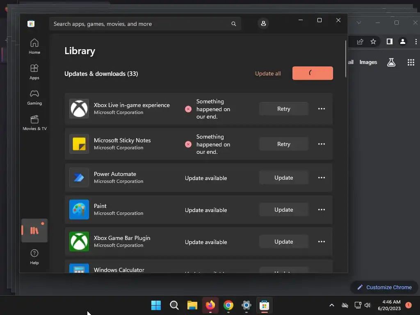Open Chrome's three-dot menu

416,41
